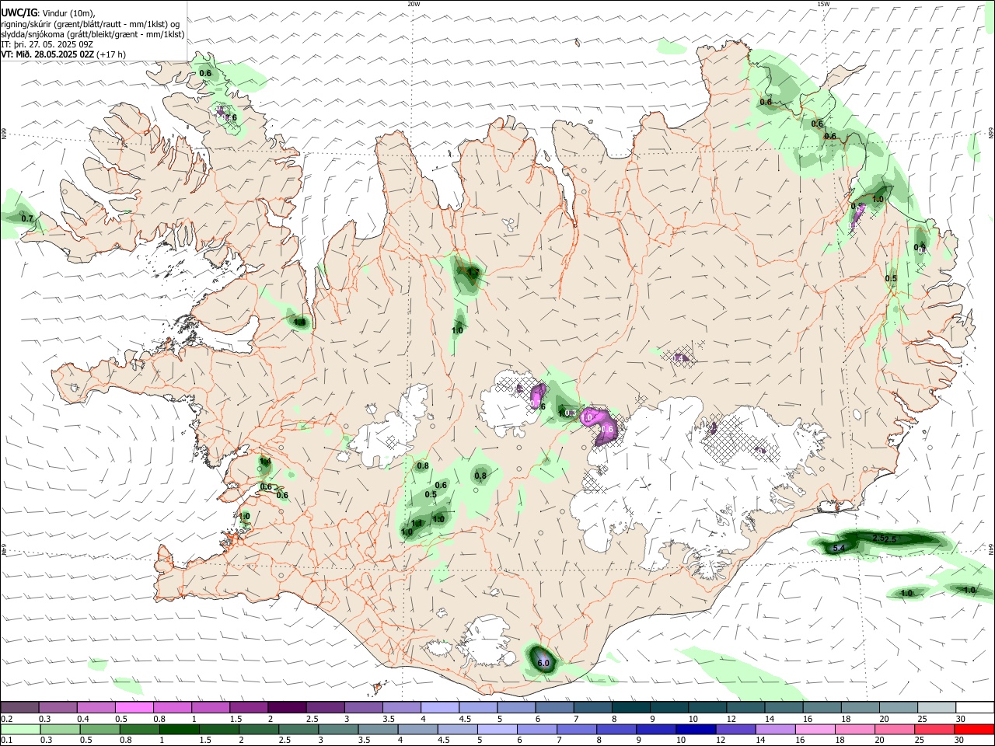Pick the white 30 swatch in snow scale
This screenshot has width=995, height=746.
tap(975, 708)
